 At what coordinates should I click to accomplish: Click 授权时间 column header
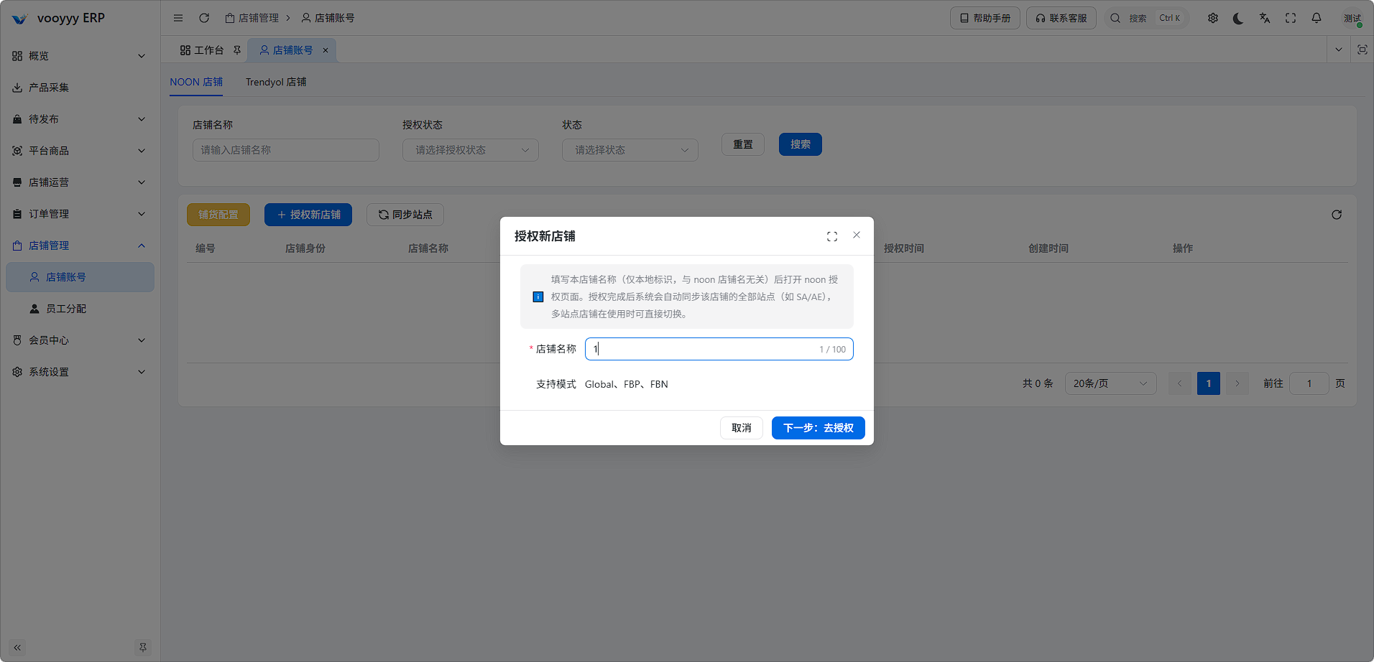click(x=904, y=248)
